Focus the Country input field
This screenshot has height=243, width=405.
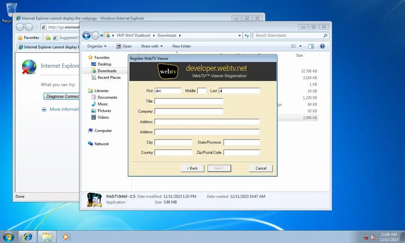(173, 153)
